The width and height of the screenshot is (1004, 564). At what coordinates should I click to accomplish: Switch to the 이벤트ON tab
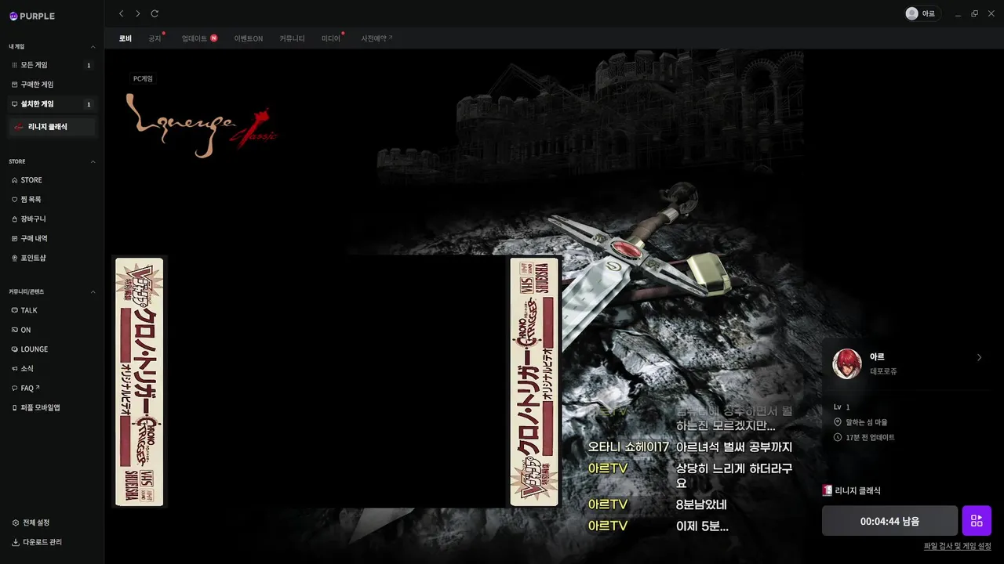[249, 38]
